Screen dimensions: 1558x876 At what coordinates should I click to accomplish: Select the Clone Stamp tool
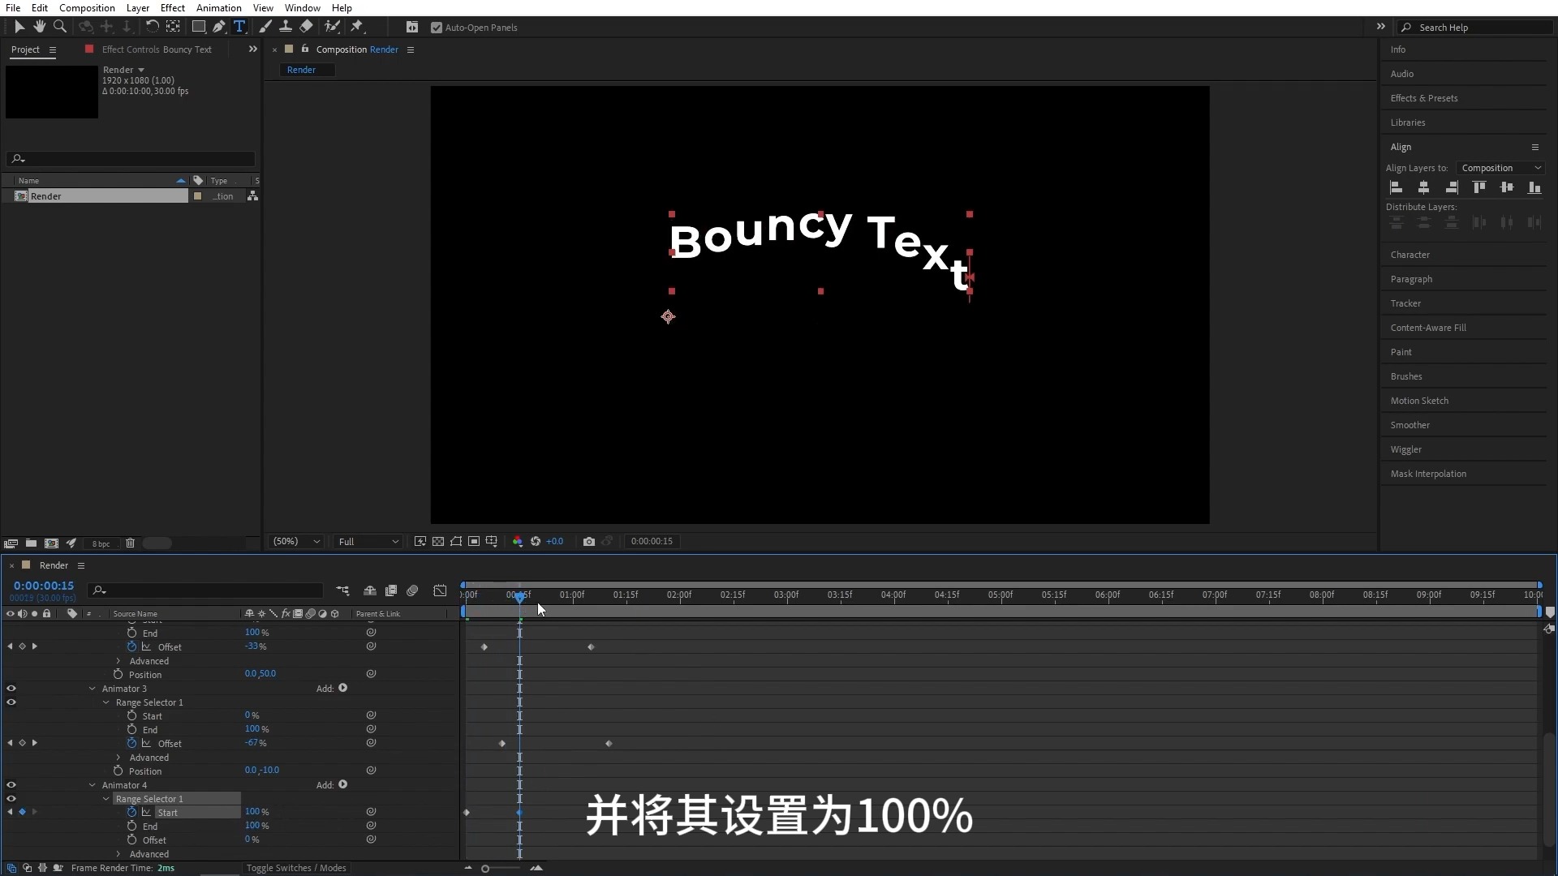click(x=286, y=27)
